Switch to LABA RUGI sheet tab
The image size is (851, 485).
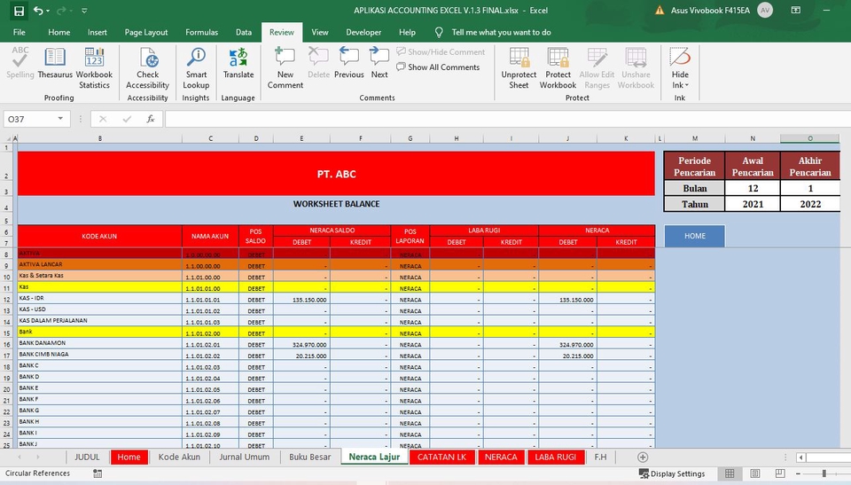[x=555, y=457]
